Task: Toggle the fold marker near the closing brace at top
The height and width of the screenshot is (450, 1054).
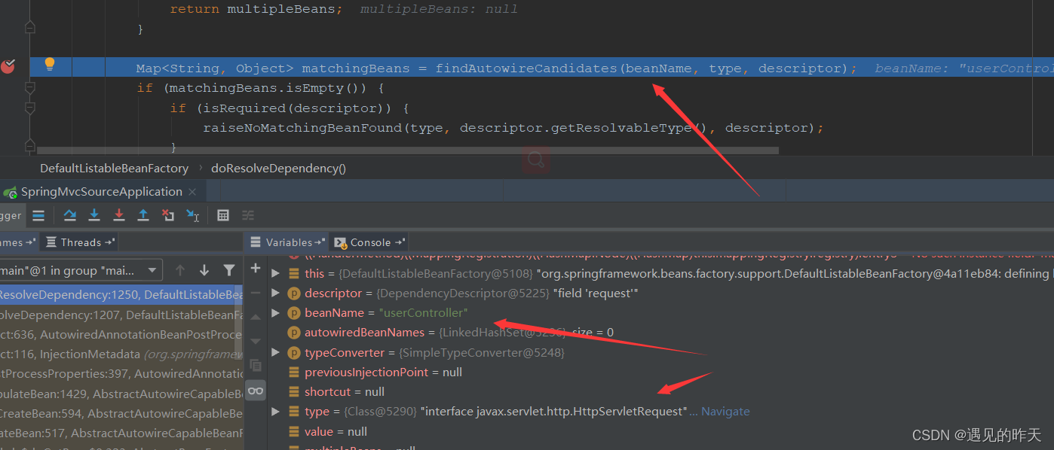Action: coord(29,29)
